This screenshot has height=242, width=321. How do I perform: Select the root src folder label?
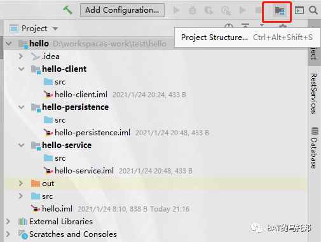pos(48,196)
